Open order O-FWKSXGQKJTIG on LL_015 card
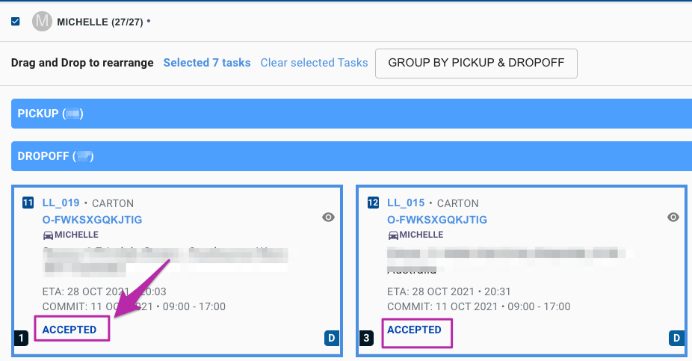This screenshot has width=692, height=361. point(437,219)
